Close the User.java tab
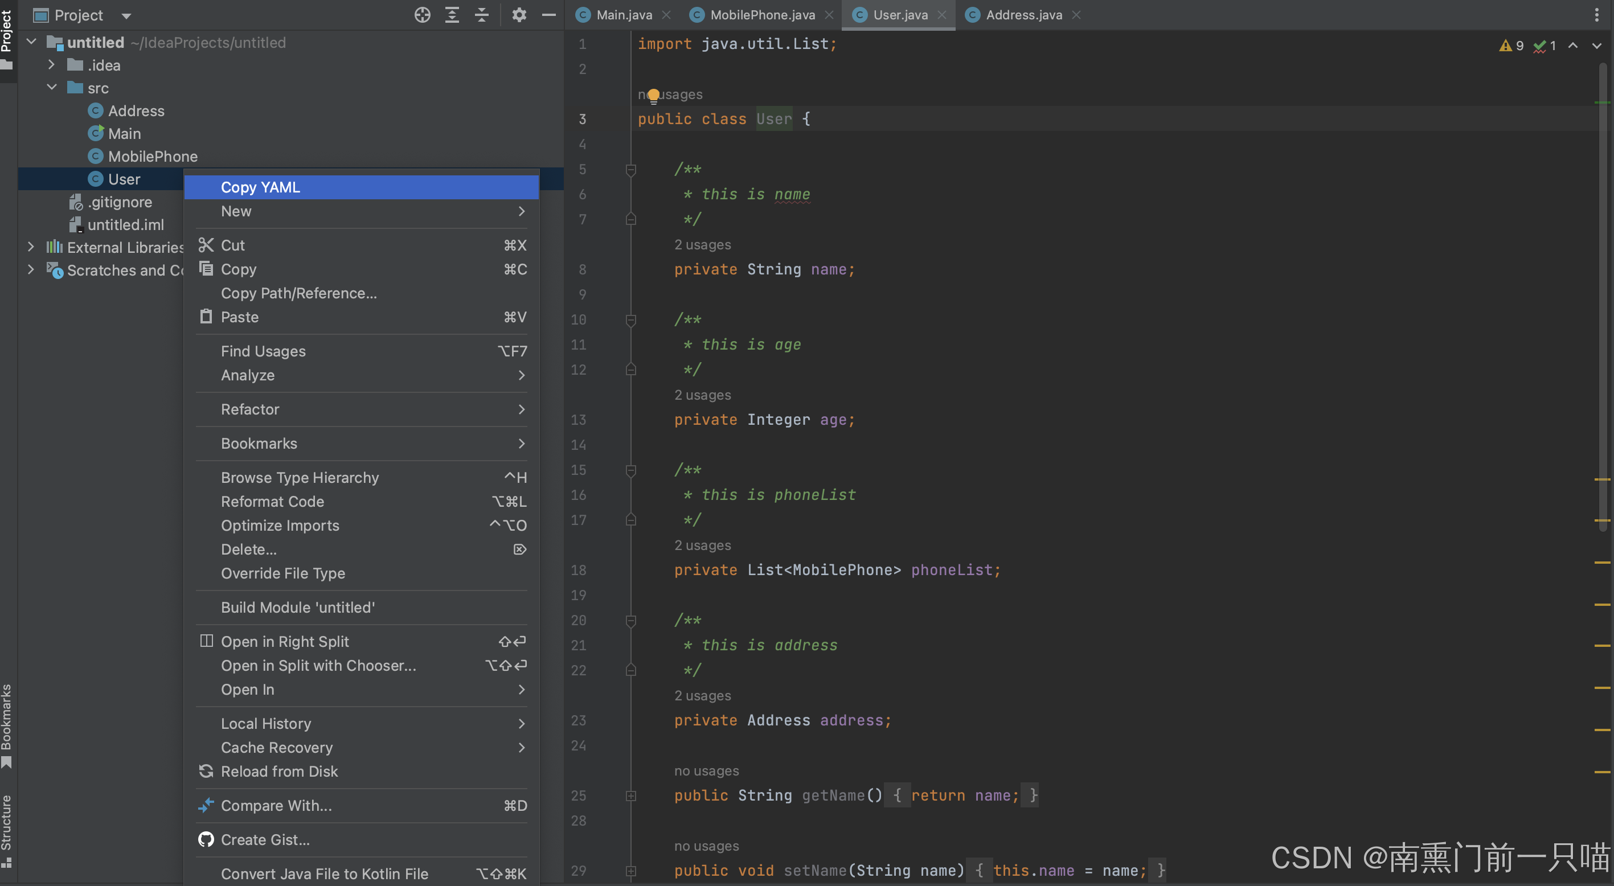The height and width of the screenshot is (886, 1614). click(941, 15)
